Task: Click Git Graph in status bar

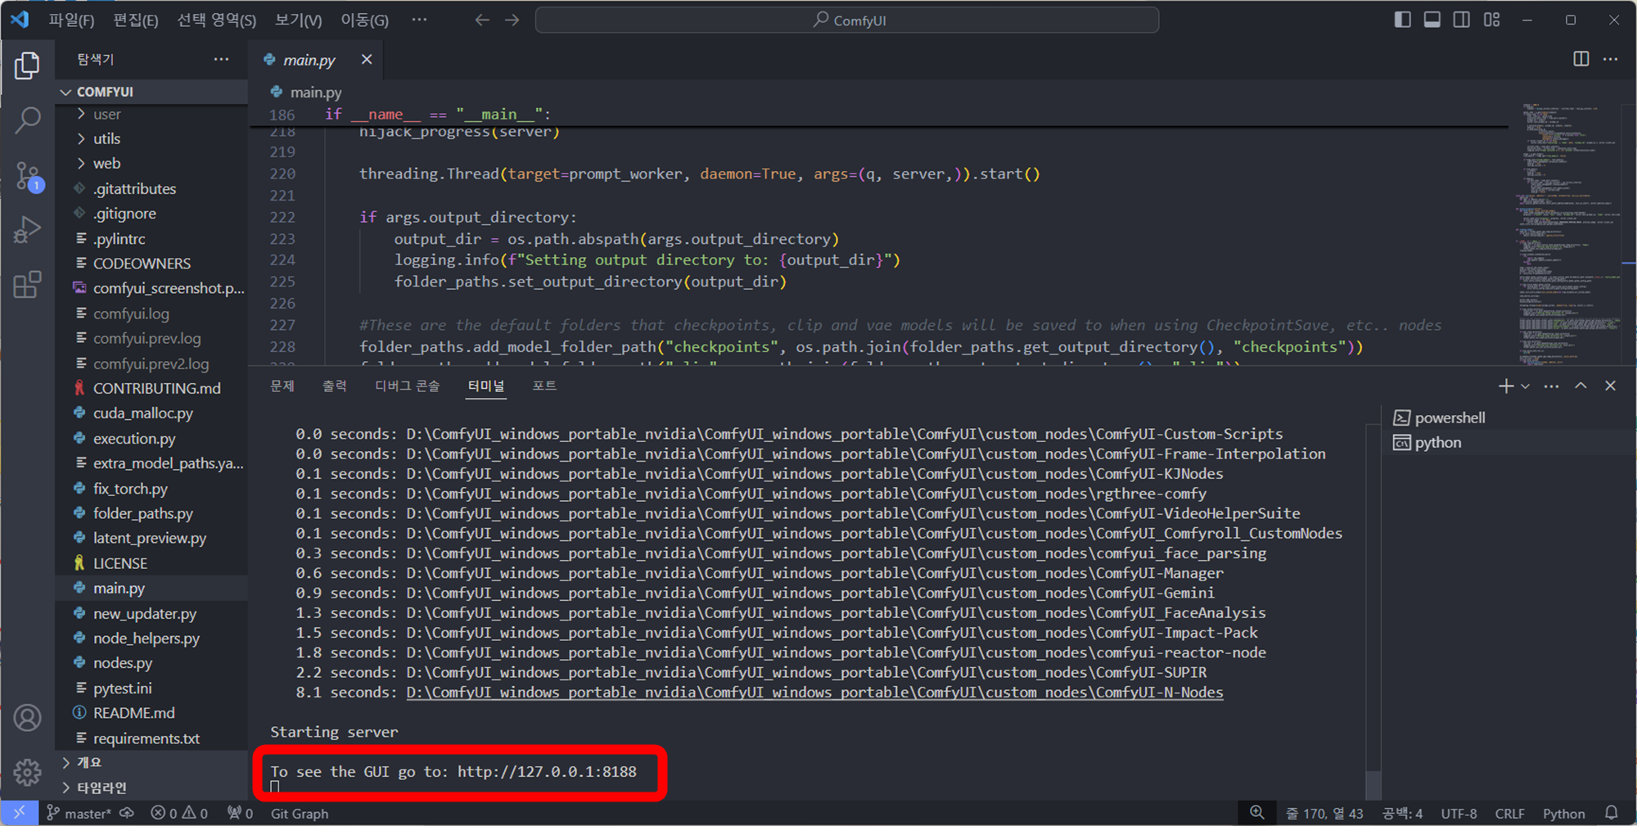Action: coord(300,813)
